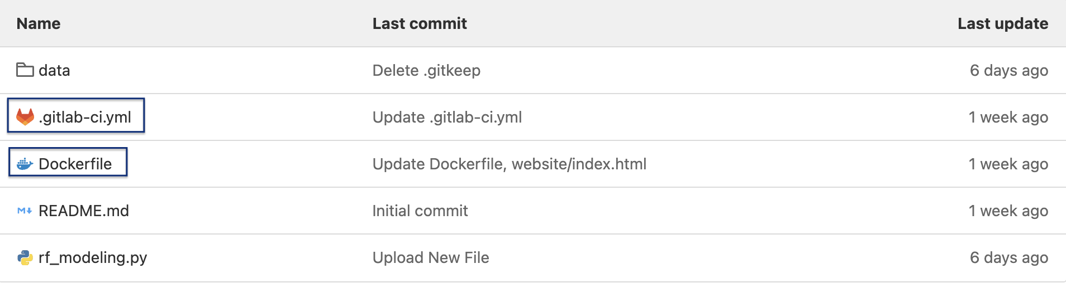Click the data folder icon
This screenshot has height=283, width=1066.
[x=25, y=70]
